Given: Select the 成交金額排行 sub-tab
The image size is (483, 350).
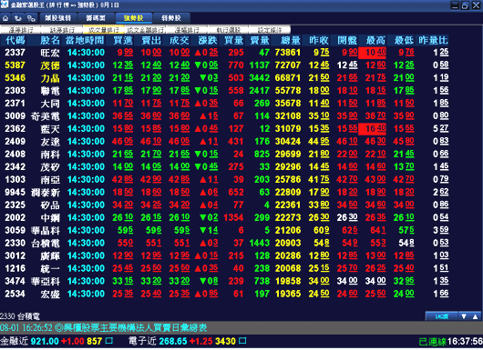Looking at the screenshot, I should pos(146,30).
